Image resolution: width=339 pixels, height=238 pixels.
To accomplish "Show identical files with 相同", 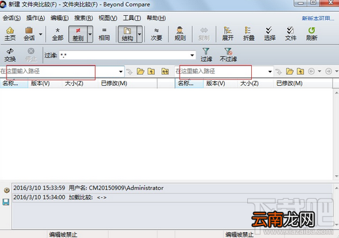I will pyautogui.click(x=104, y=34).
